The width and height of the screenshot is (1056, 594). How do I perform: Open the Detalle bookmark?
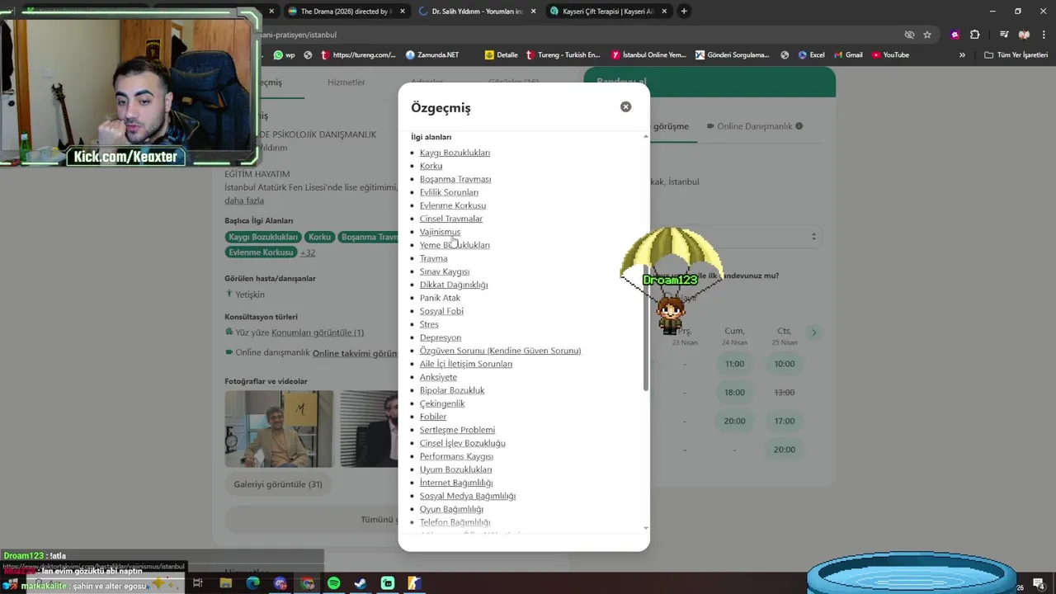coord(502,55)
